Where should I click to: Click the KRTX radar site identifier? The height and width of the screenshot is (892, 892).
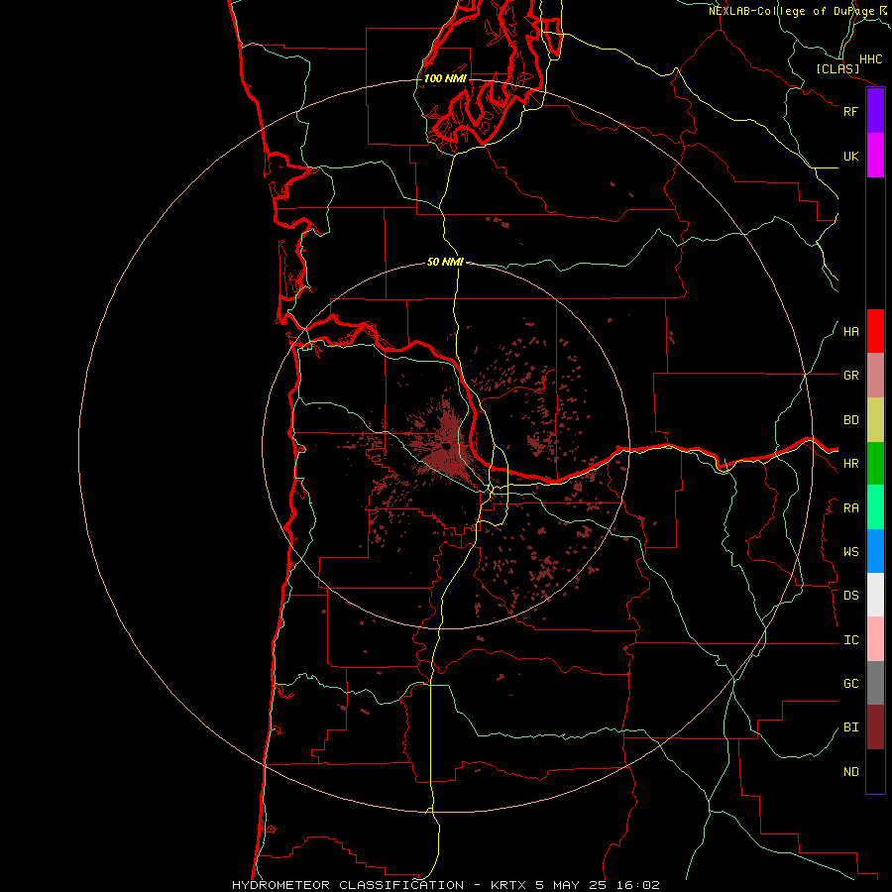[x=508, y=885]
